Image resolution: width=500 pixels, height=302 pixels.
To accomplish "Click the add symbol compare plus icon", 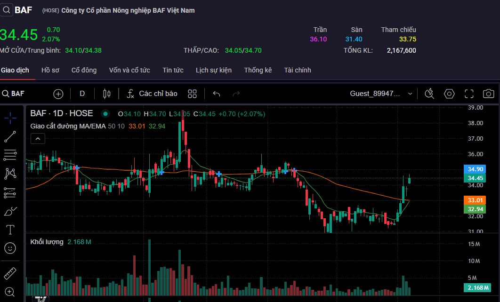I will [58, 94].
